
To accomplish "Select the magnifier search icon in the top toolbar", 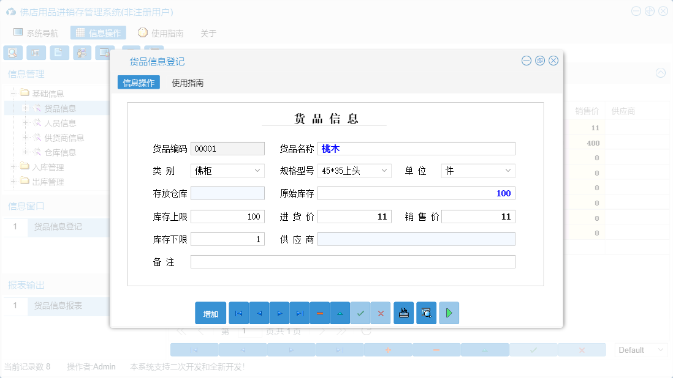I will coord(12,52).
